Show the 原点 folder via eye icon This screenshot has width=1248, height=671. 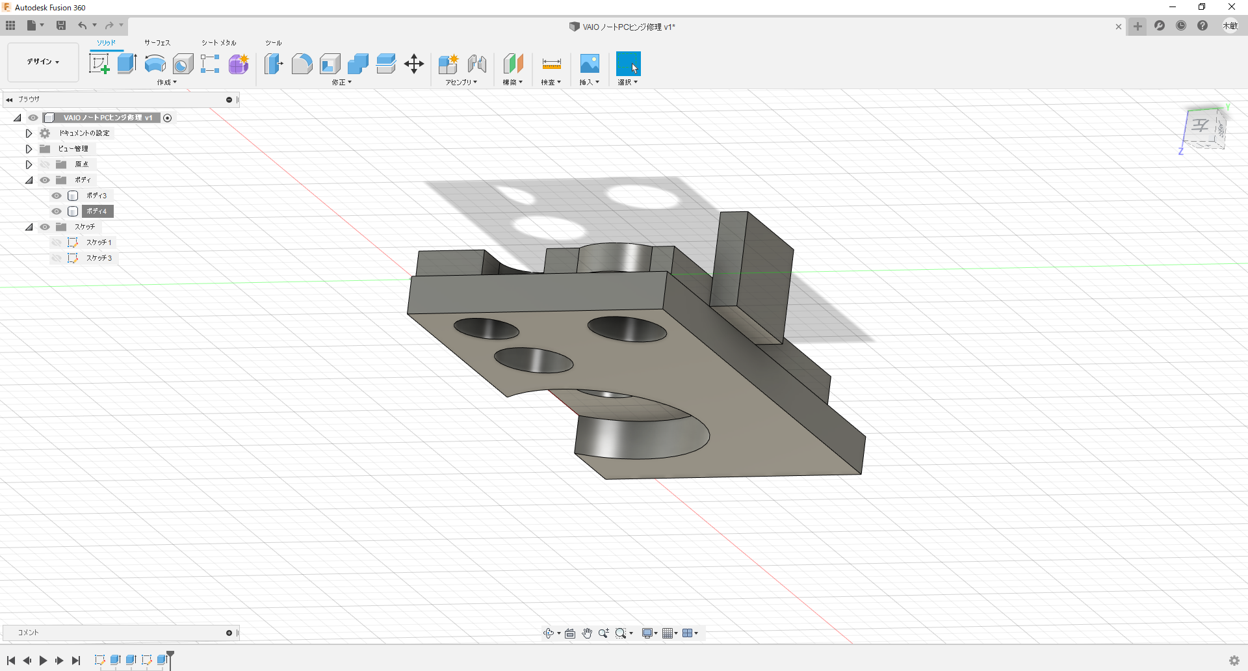tap(45, 164)
